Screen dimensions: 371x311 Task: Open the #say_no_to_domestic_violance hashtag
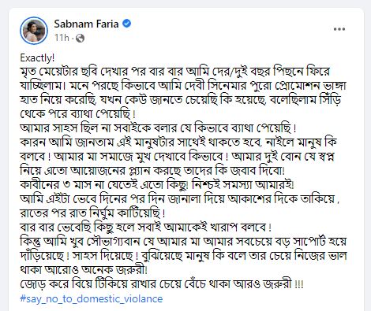[92, 298]
